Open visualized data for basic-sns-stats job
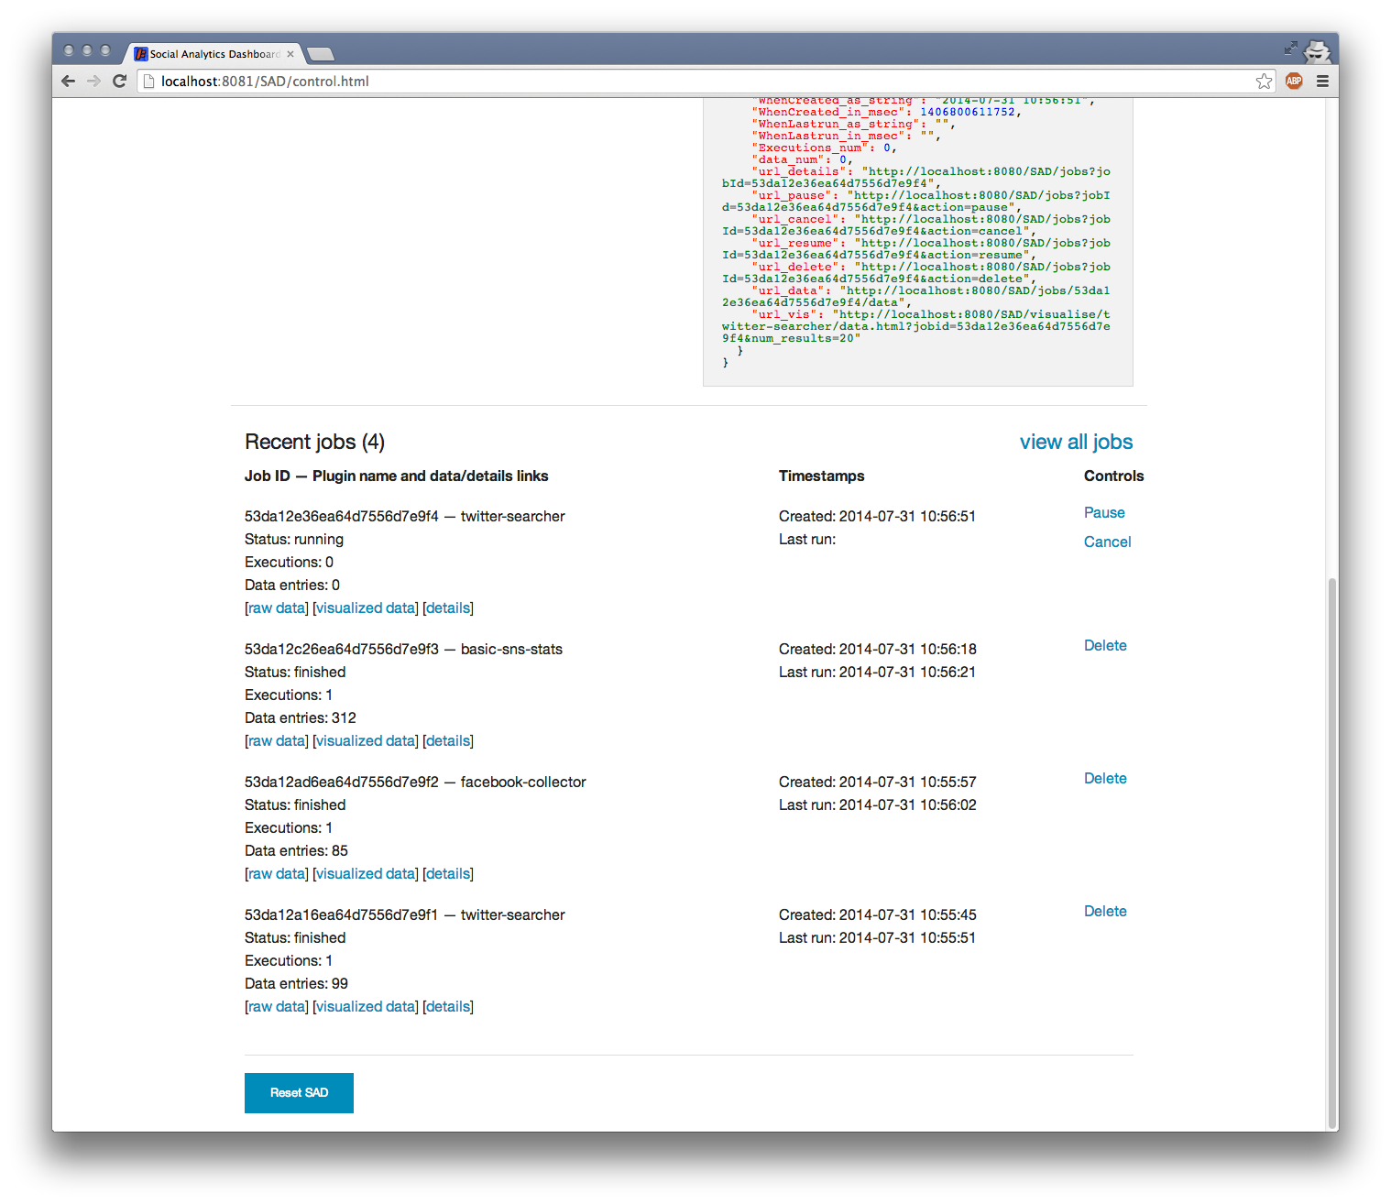Screen dimensions: 1391x1204 click(366, 740)
